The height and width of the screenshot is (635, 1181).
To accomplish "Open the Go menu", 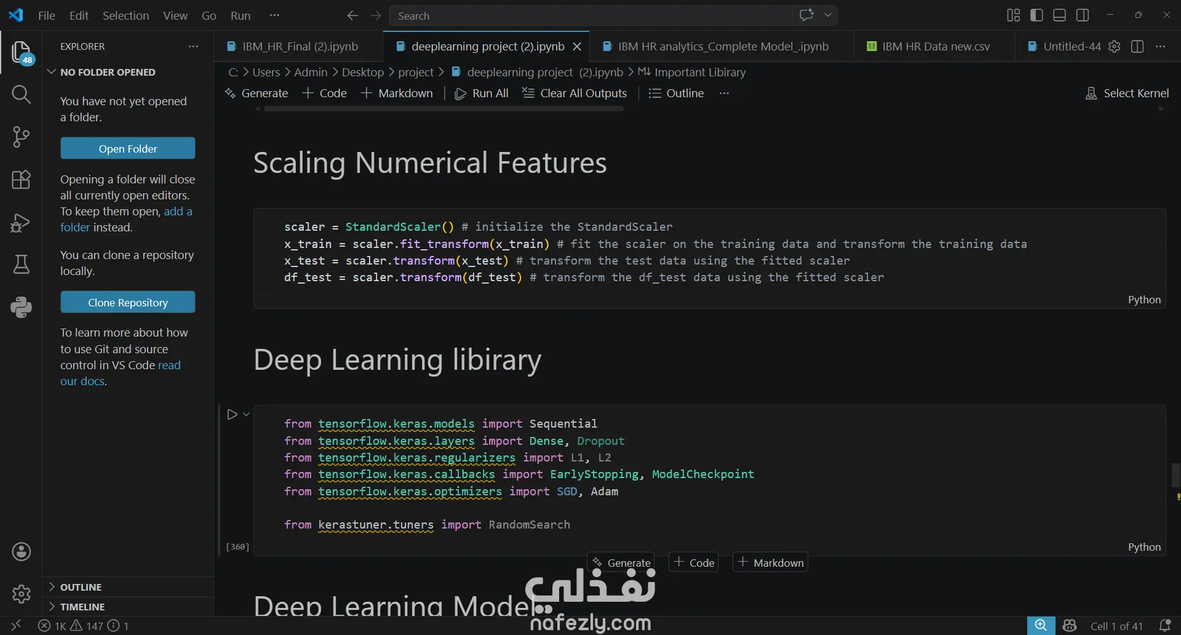I will pyautogui.click(x=209, y=15).
